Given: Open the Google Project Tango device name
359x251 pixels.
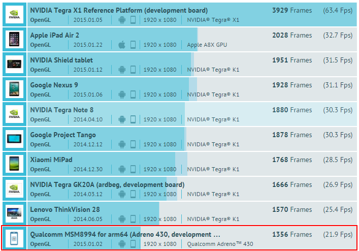Looking at the screenshot, I should click(x=63, y=135).
